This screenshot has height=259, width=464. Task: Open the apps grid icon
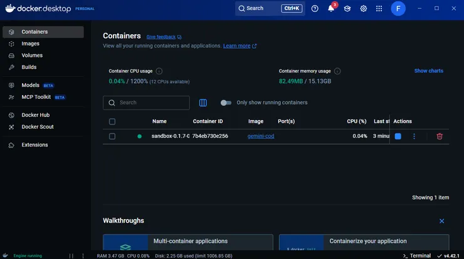pyautogui.click(x=379, y=9)
